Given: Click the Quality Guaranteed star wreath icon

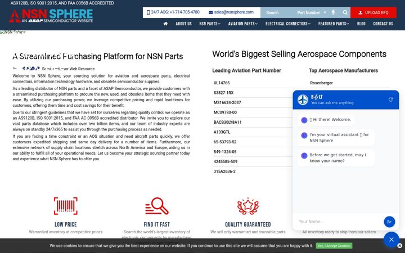Looking at the screenshot, I should tap(248, 206).
